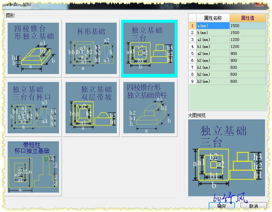The image size is (272, 212).
Task: Click the 属性值 column header
Action: [x=248, y=18]
